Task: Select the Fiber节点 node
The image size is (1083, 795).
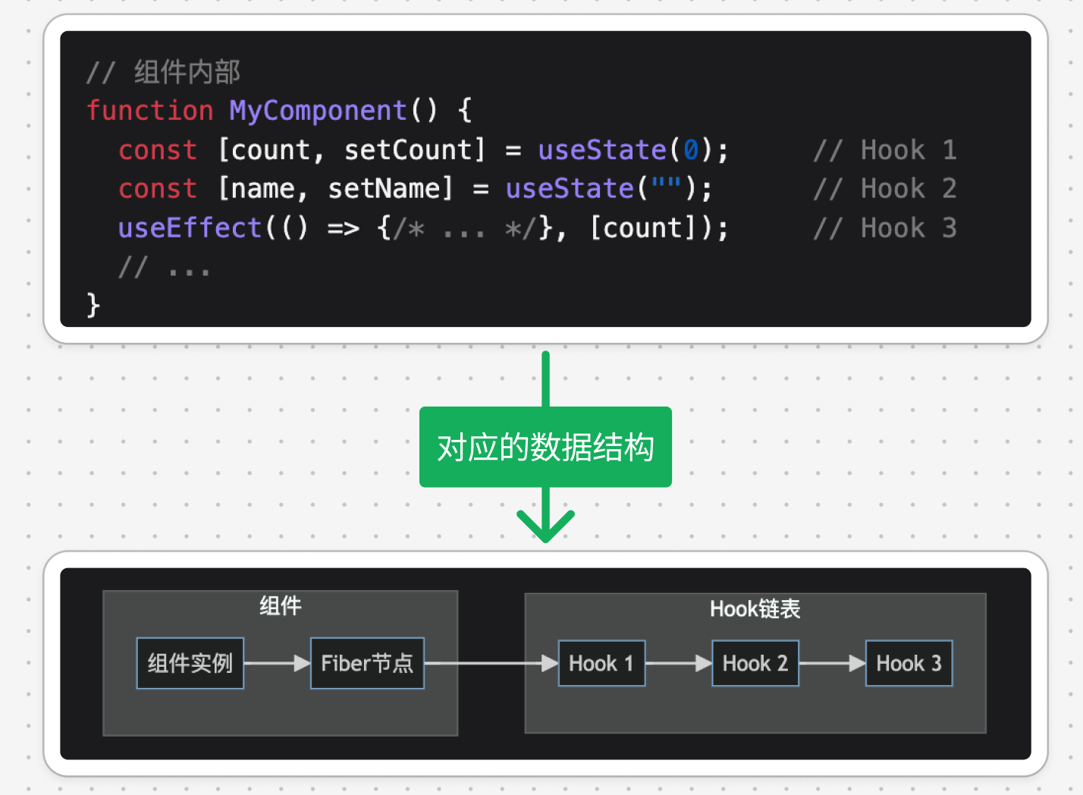Action: coord(367,663)
